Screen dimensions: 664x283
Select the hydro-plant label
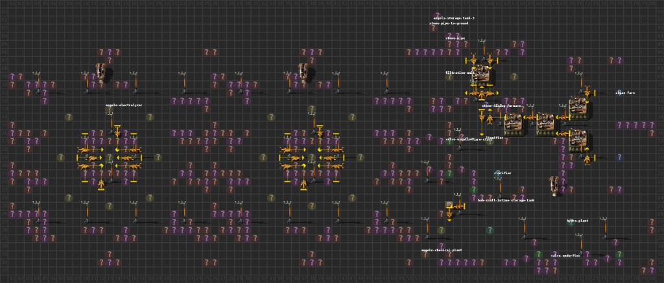(577, 221)
